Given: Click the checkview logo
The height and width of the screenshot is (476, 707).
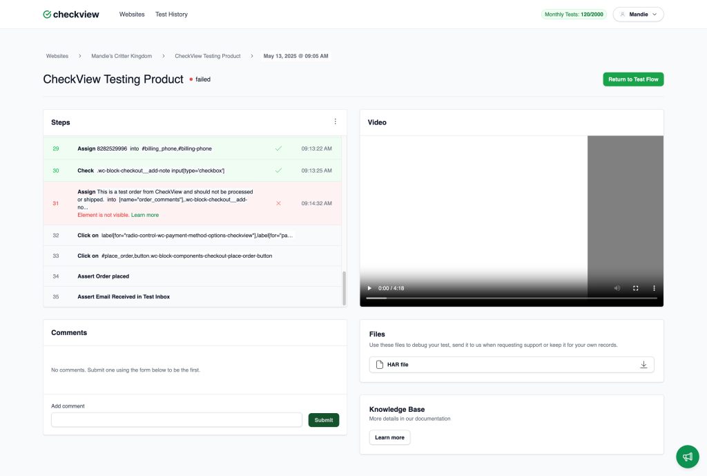Looking at the screenshot, I should click(x=71, y=15).
